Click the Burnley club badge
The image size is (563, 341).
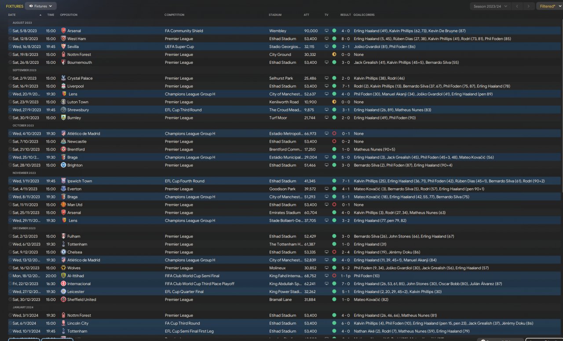tap(63, 118)
